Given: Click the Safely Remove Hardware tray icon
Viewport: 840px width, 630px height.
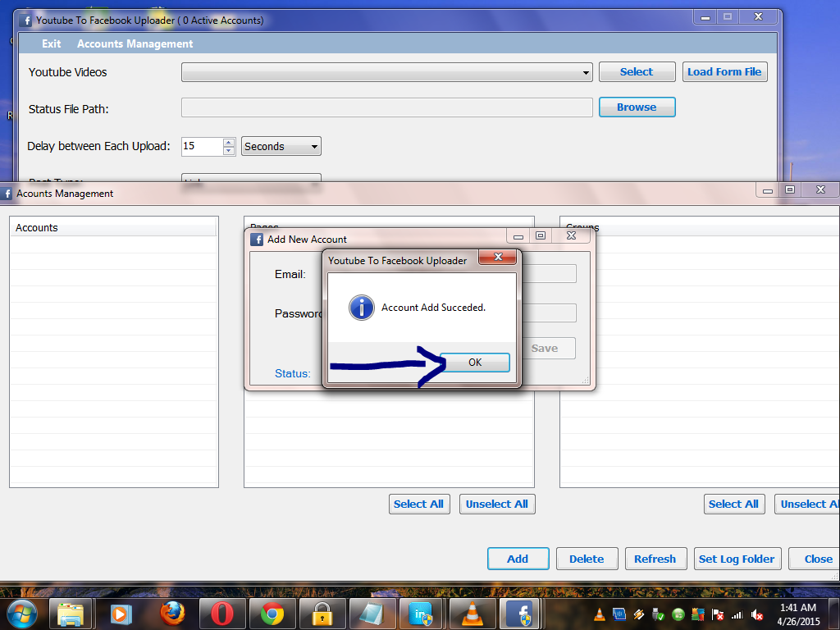Looking at the screenshot, I should (x=659, y=614).
